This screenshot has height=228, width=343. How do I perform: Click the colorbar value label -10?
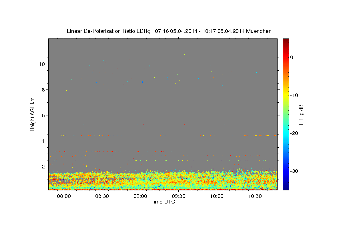coord(294,95)
